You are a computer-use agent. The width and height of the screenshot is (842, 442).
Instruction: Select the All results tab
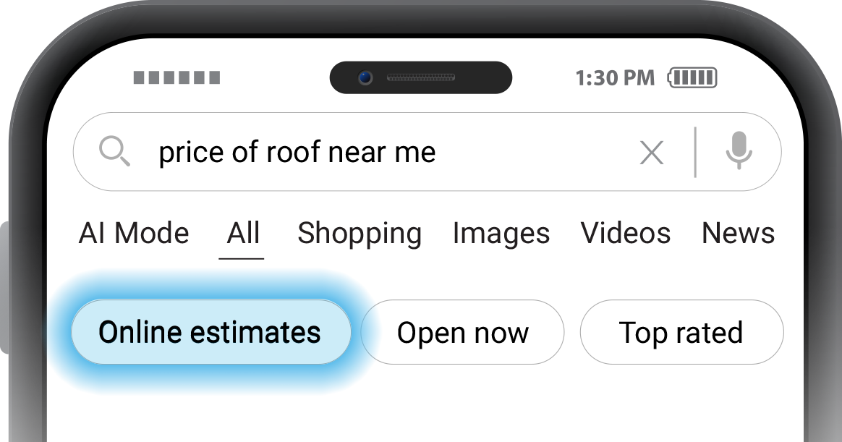click(242, 233)
